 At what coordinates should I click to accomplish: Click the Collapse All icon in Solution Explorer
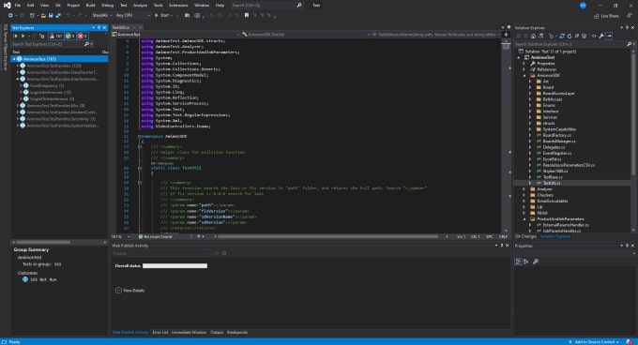(577, 36)
